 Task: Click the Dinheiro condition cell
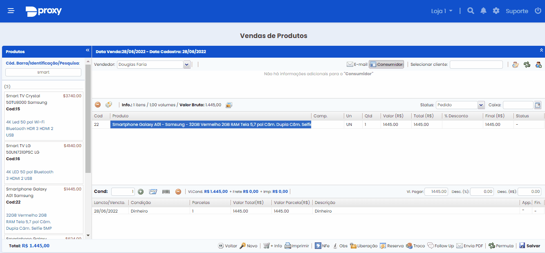pos(159,211)
